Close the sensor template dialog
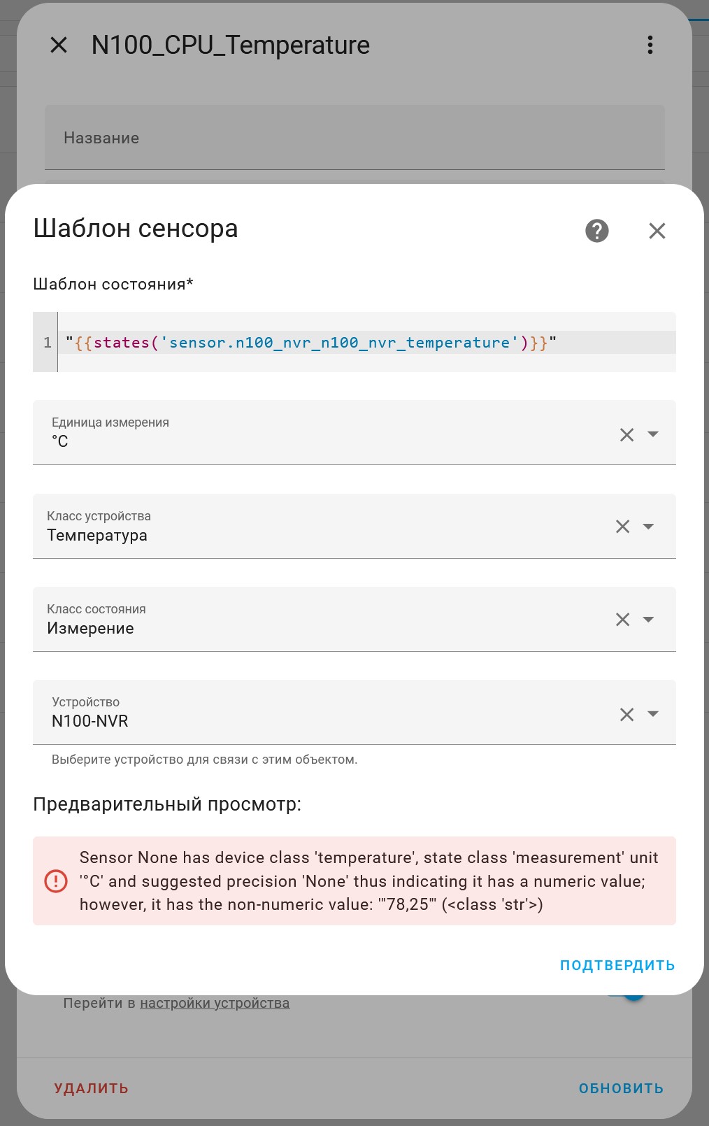 657,231
